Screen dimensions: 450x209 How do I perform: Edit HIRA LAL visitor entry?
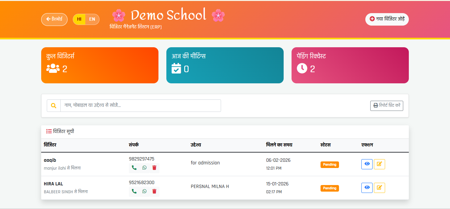click(380, 188)
